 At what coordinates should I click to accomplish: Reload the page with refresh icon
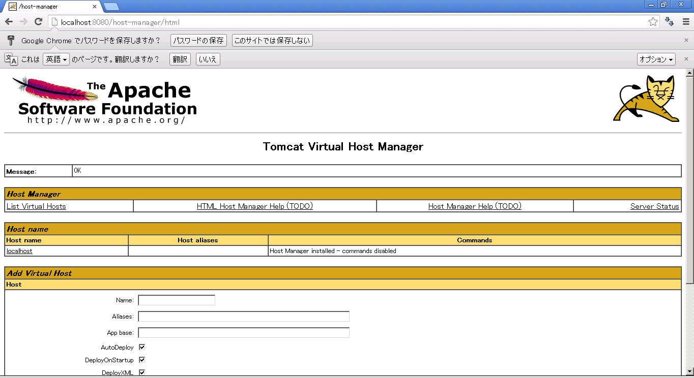[38, 22]
